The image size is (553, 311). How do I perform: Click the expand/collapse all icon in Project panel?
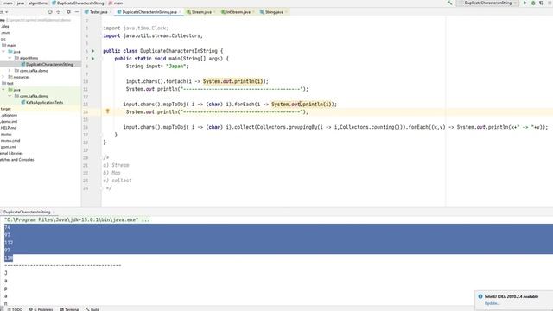tap(58, 11)
